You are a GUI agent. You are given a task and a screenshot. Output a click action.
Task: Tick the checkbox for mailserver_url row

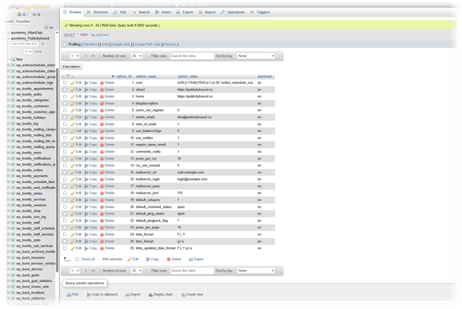click(x=65, y=172)
